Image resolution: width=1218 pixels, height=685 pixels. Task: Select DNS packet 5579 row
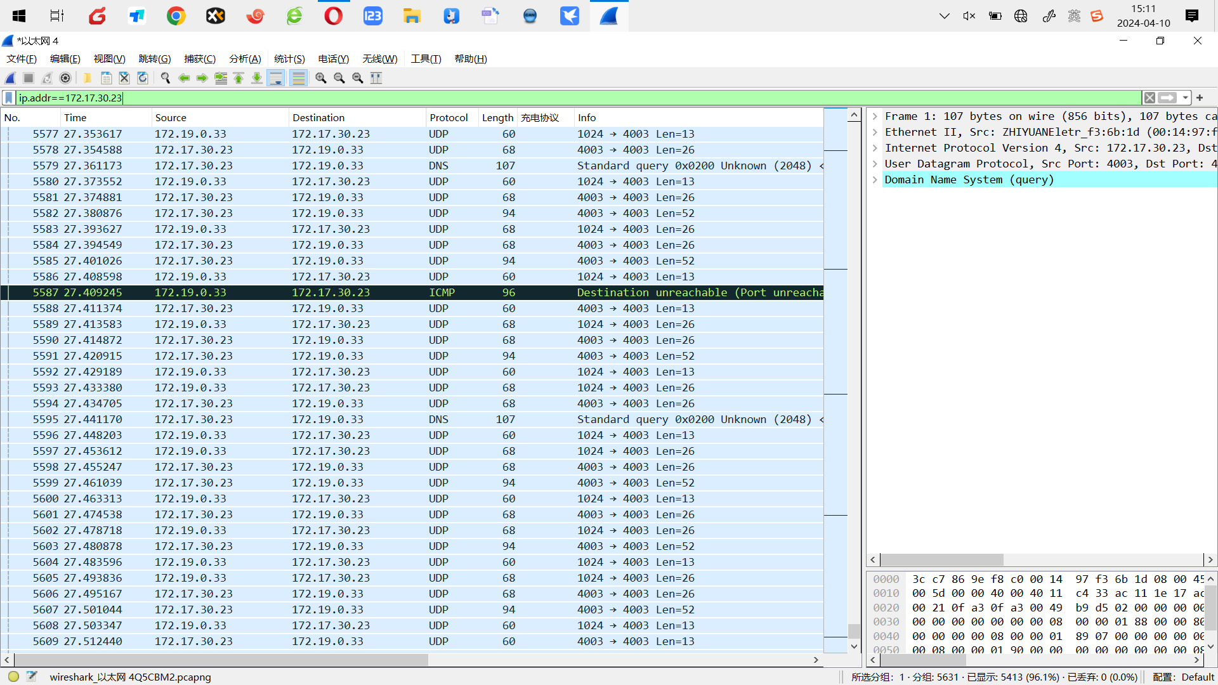click(412, 166)
